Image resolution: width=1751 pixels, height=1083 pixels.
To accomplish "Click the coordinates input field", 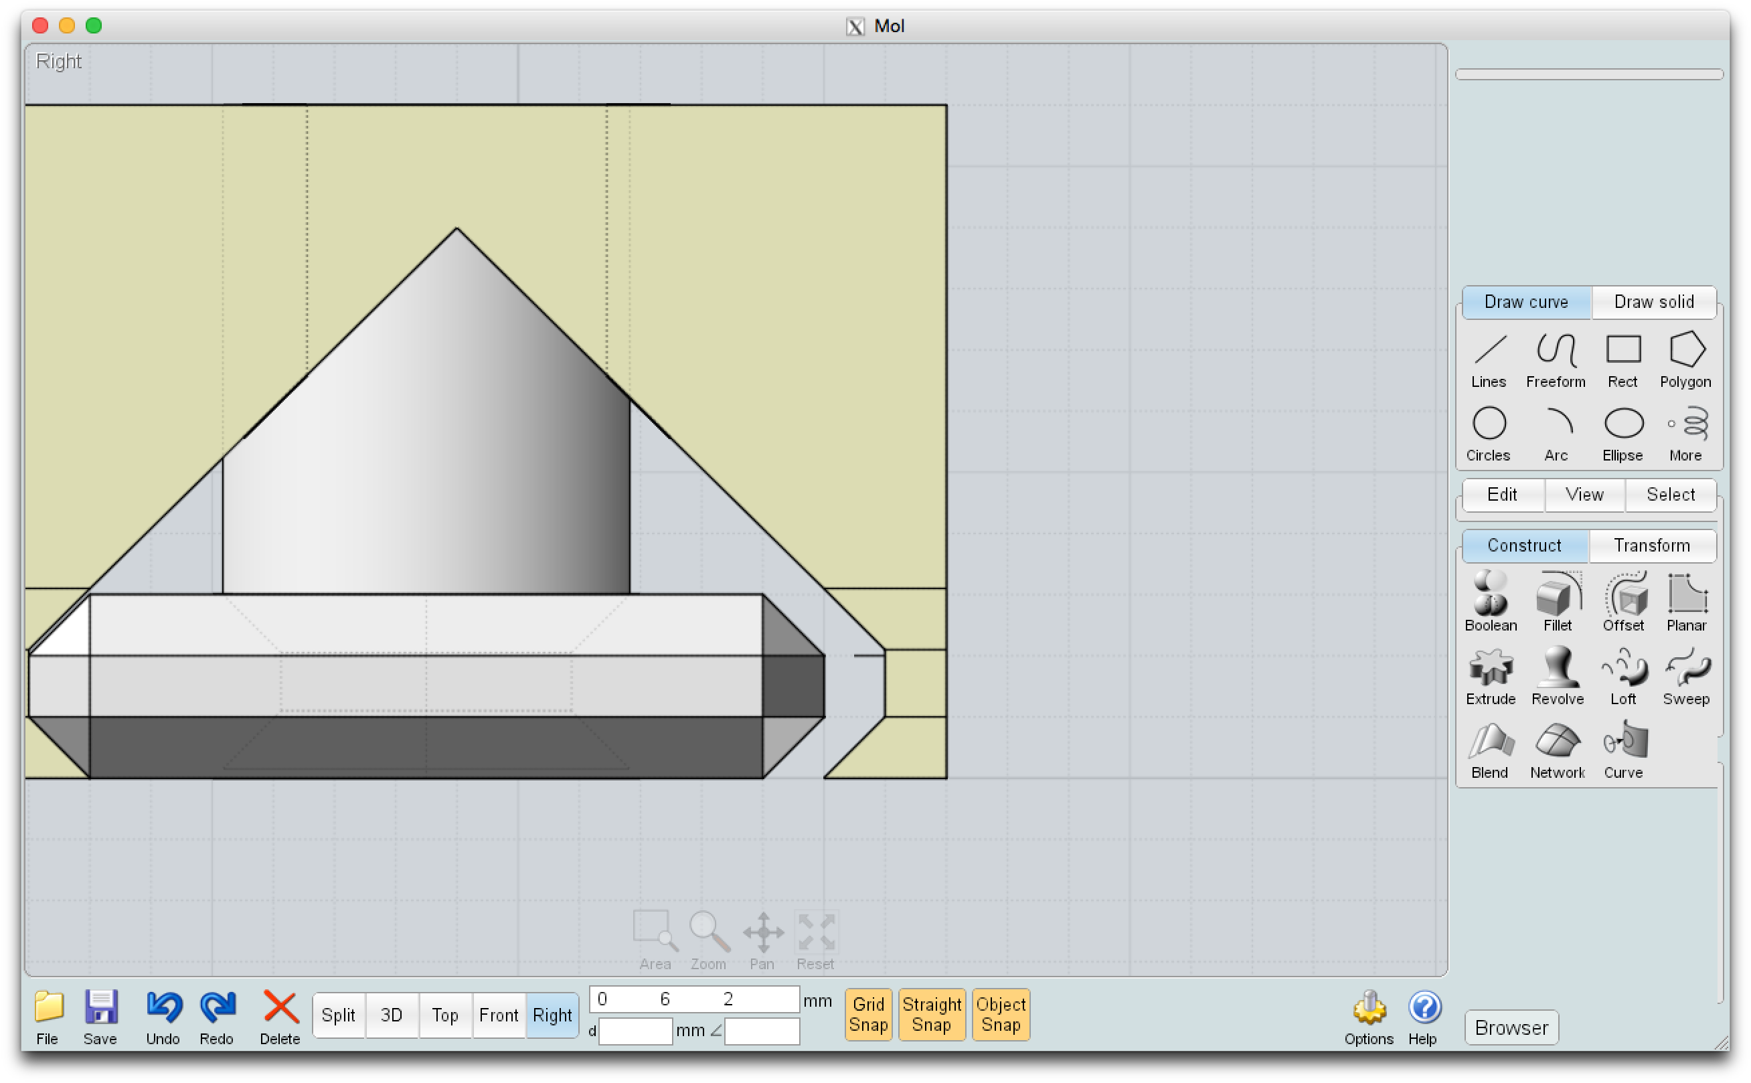I will coord(694,999).
